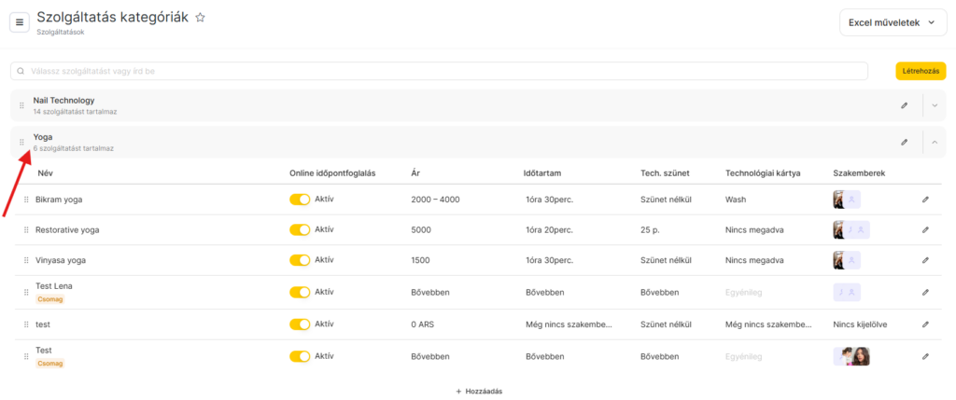
Task: Edit the Nail Technology category pencil
Action: pyautogui.click(x=904, y=105)
